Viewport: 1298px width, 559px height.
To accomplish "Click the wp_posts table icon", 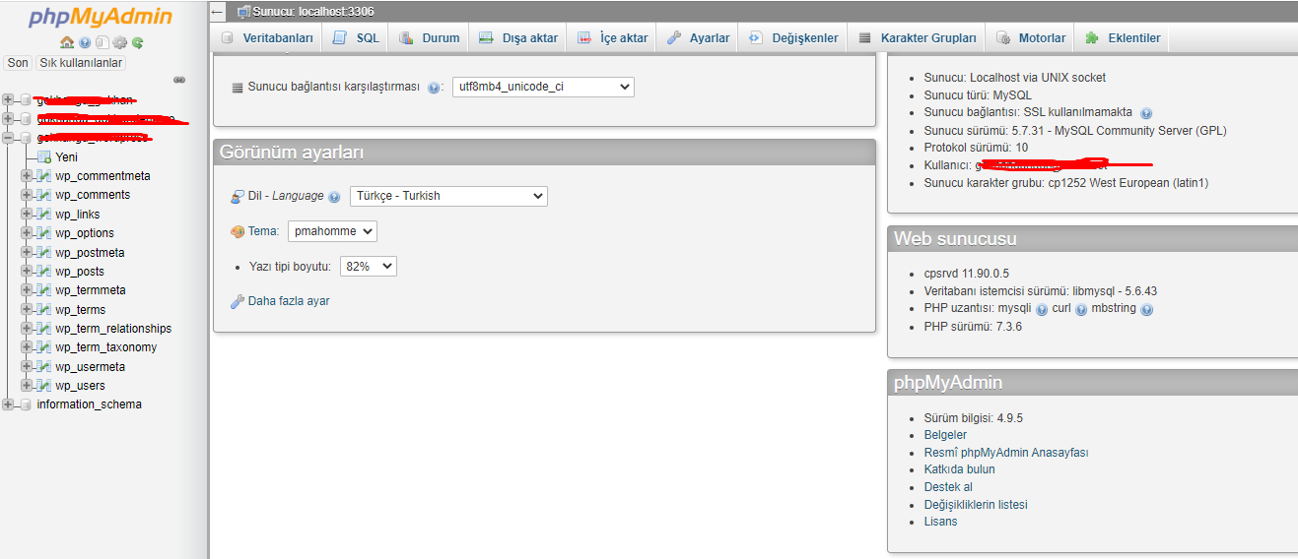I will (43, 272).
